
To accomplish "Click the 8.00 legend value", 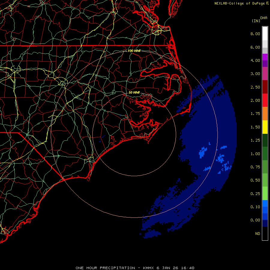I will [x=255, y=34].
